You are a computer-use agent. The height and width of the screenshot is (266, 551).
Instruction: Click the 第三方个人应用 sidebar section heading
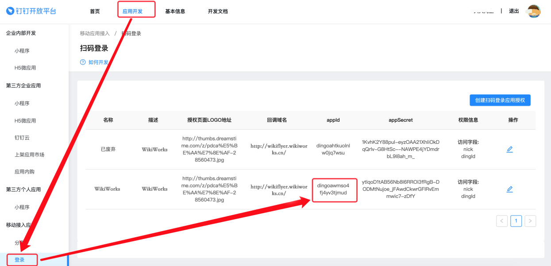tap(23, 189)
